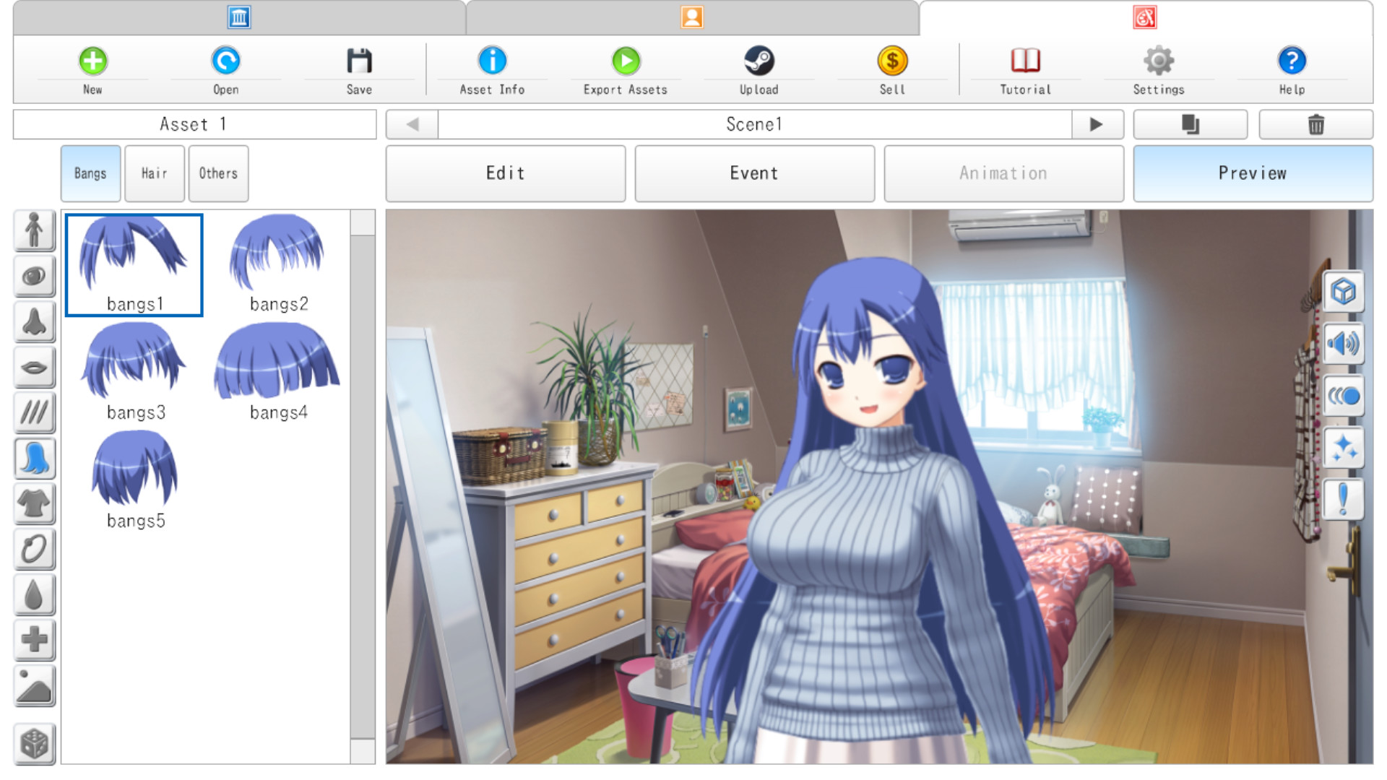
Task: Select the shirt clothing icon
Action: [x=34, y=504]
